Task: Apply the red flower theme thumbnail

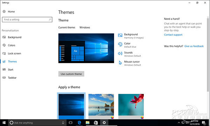Action: point(131,106)
